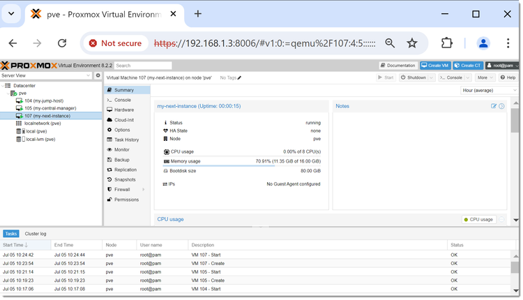Open the Backup section
The width and height of the screenshot is (523, 300).
pos(127,160)
